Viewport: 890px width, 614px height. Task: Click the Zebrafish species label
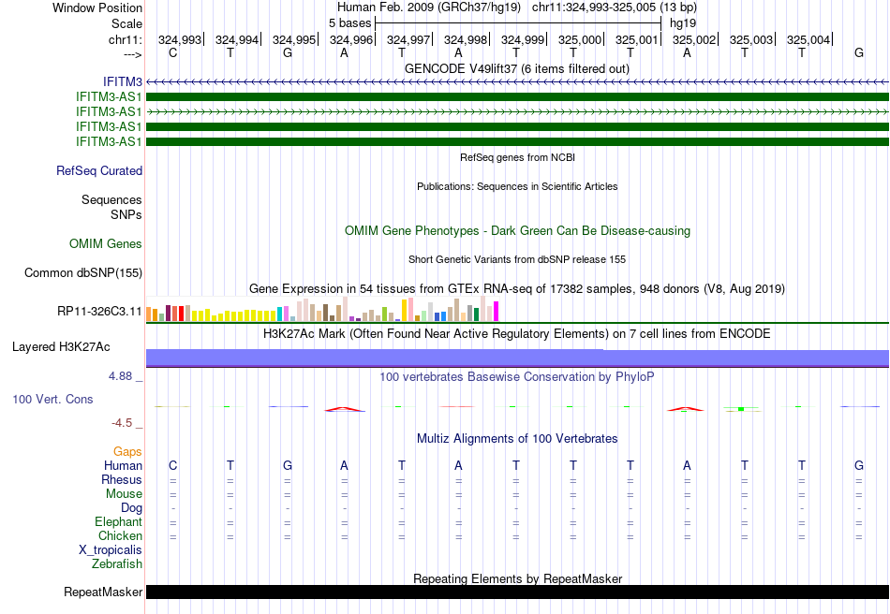tap(117, 564)
